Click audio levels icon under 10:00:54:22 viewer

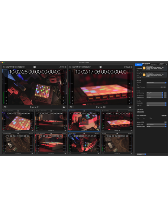[65, 131]
